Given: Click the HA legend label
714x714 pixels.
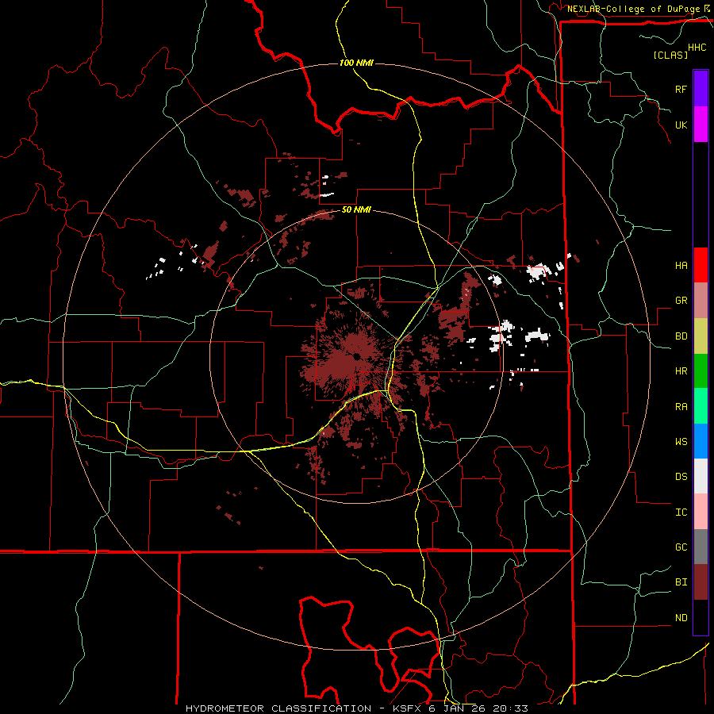Looking at the screenshot, I should (x=681, y=265).
